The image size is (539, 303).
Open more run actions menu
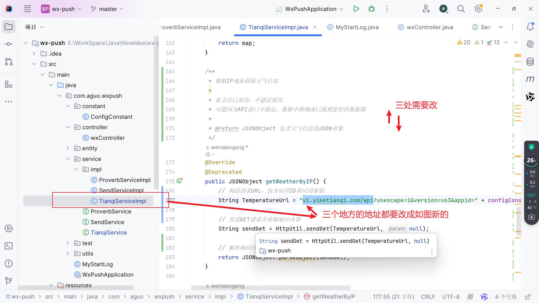coord(387,9)
